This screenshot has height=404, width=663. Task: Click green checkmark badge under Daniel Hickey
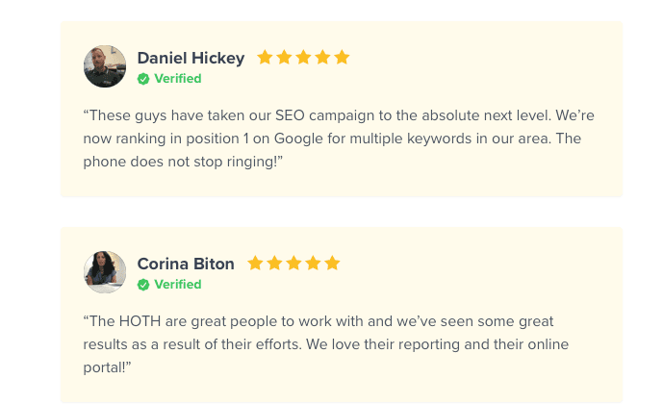pos(143,79)
